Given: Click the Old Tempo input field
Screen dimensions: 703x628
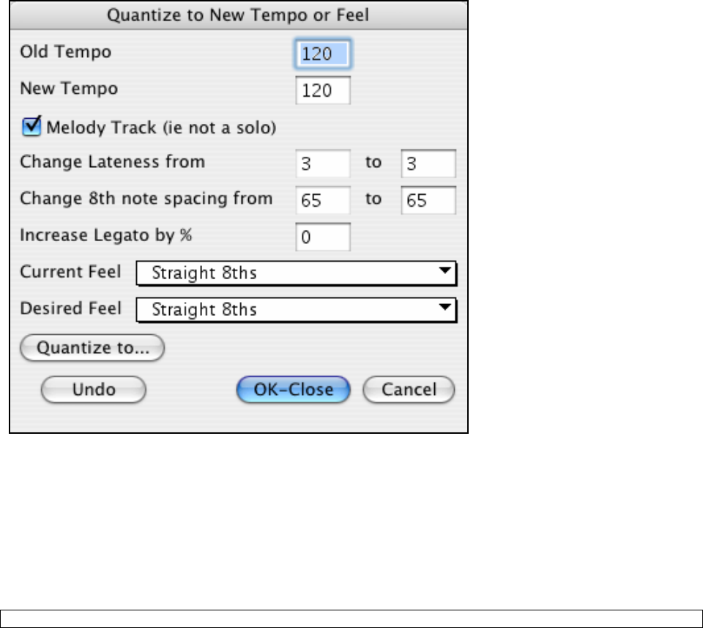Looking at the screenshot, I should (x=323, y=53).
